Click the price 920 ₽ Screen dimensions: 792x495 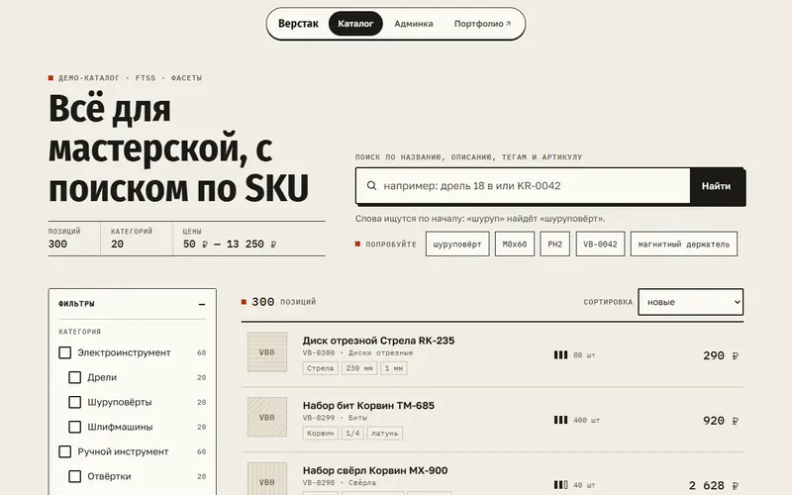pyautogui.click(x=721, y=420)
